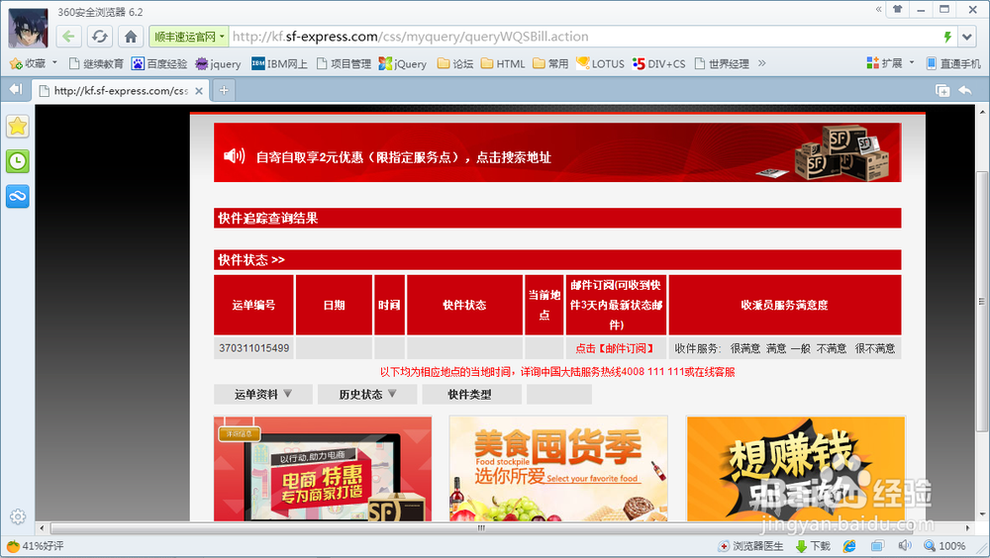
Task: Open the LOTUS bookmark
Action: pyautogui.click(x=601, y=63)
